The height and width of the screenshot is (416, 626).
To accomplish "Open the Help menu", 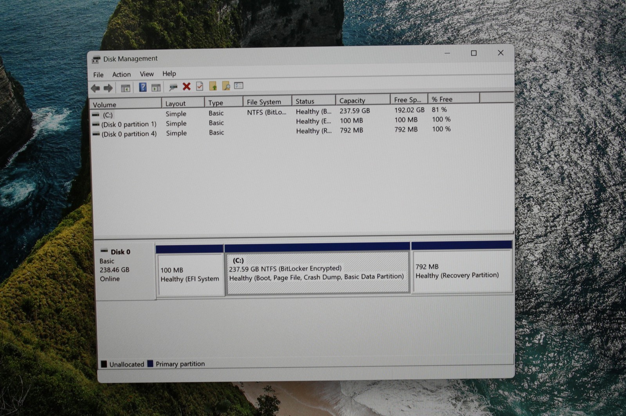I will [x=169, y=74].
